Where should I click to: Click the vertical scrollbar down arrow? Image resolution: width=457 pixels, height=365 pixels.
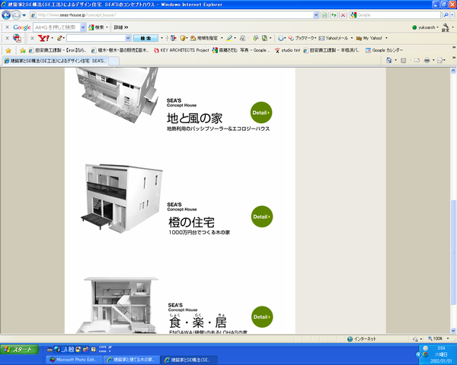click(453, 331)
